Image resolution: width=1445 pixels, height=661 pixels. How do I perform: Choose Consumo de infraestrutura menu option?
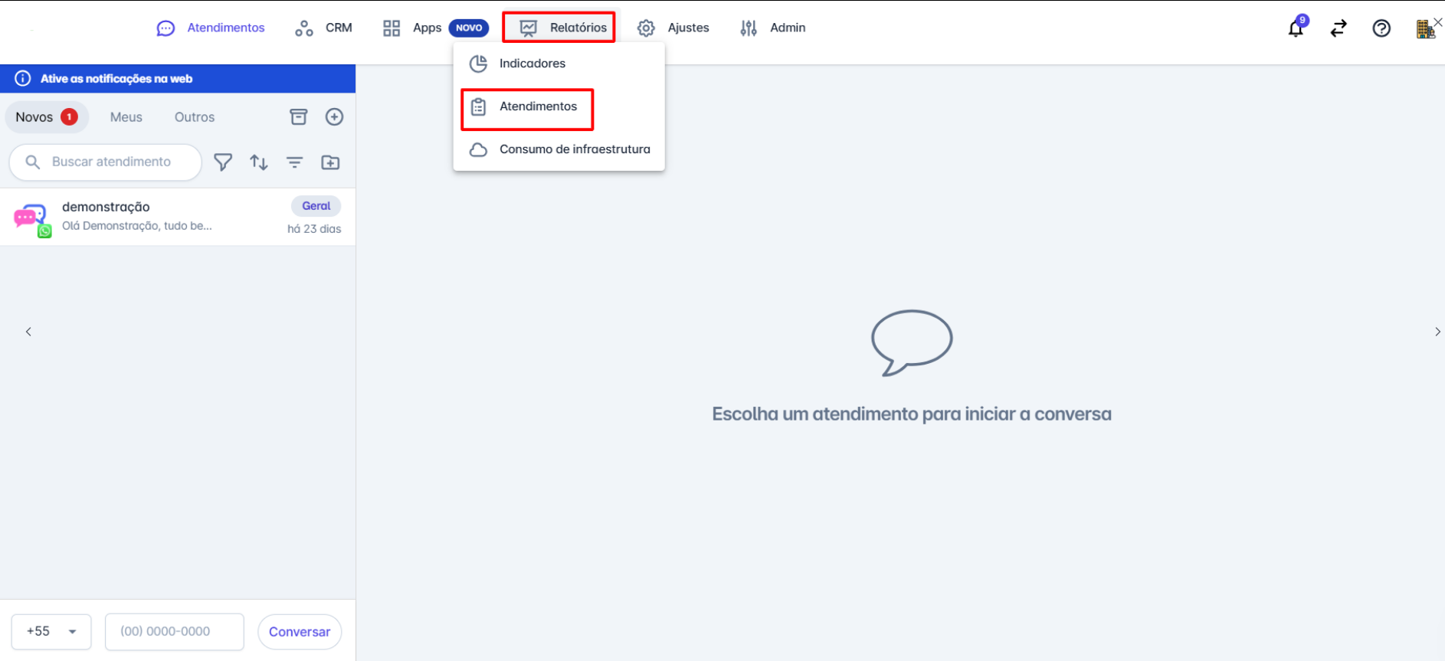574,149
